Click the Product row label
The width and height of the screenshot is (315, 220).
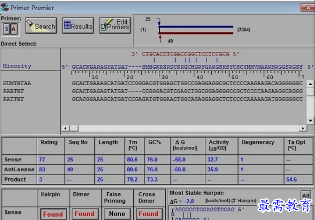point(15,179)
